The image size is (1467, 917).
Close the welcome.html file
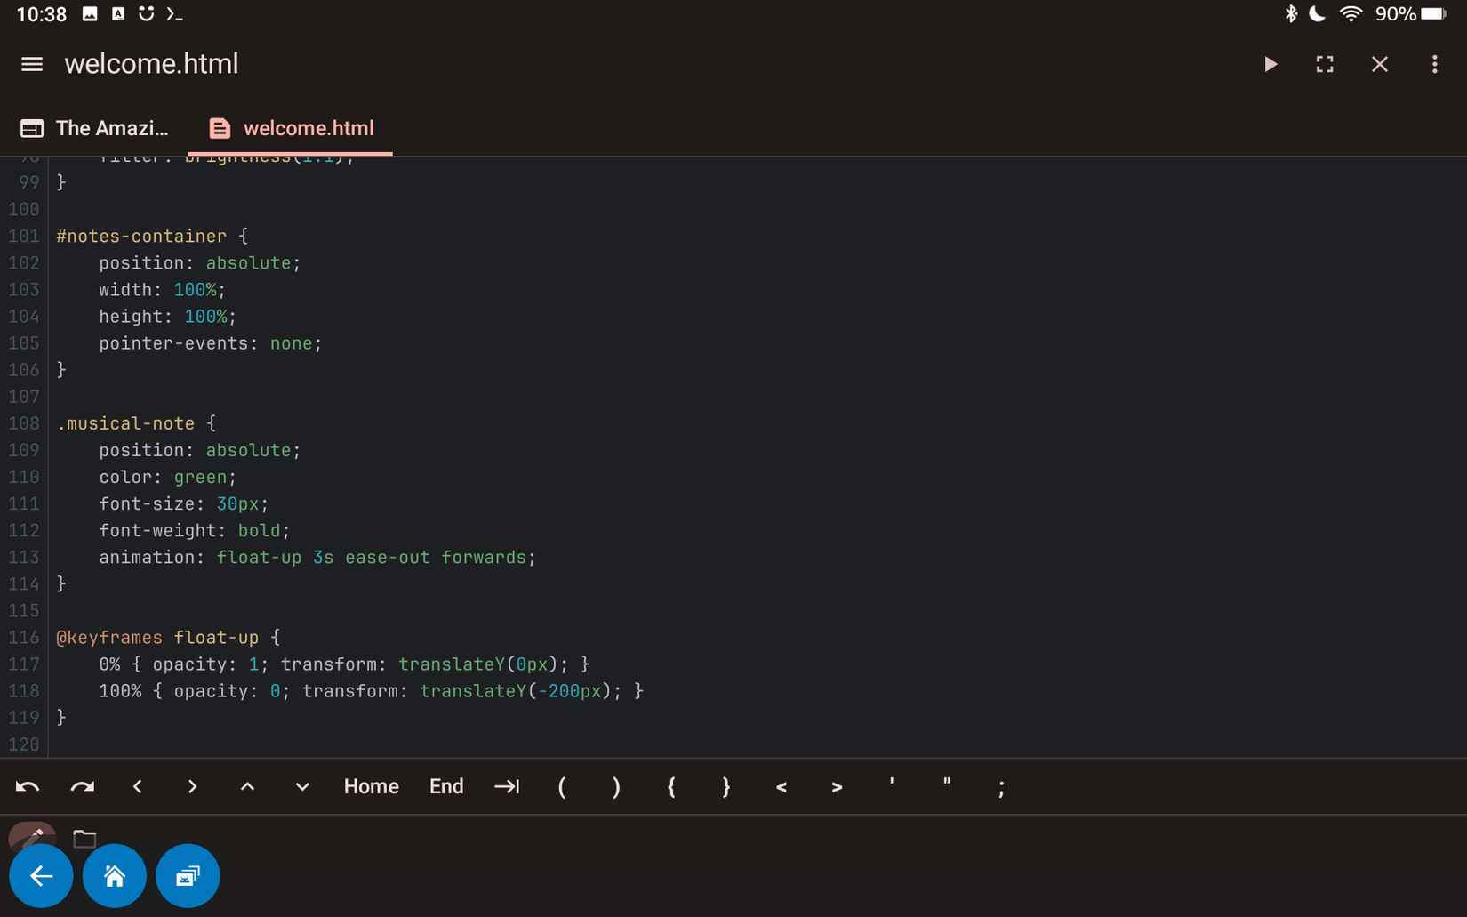pos(1380,64)
